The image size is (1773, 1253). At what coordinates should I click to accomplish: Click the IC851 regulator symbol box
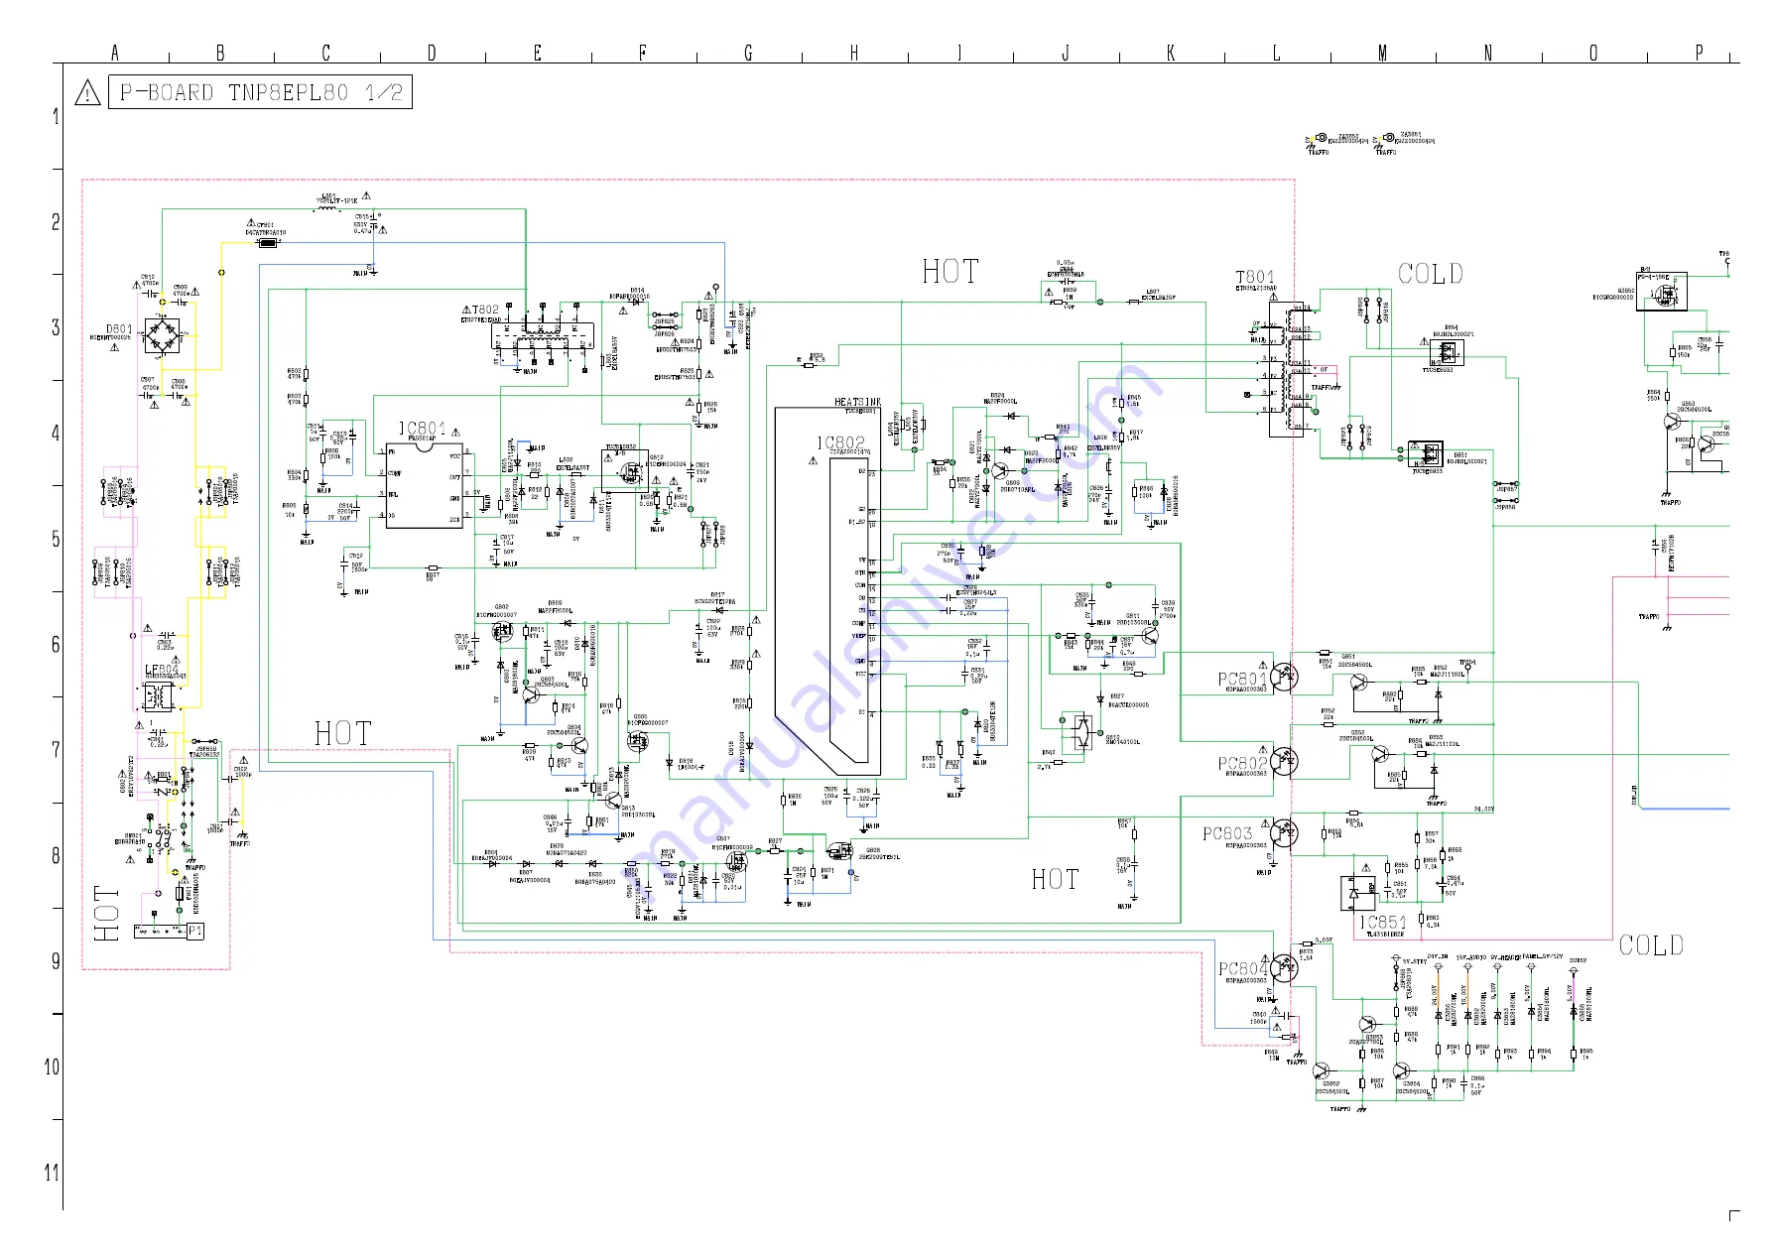pyautogui.click(x=1357, y=893)
